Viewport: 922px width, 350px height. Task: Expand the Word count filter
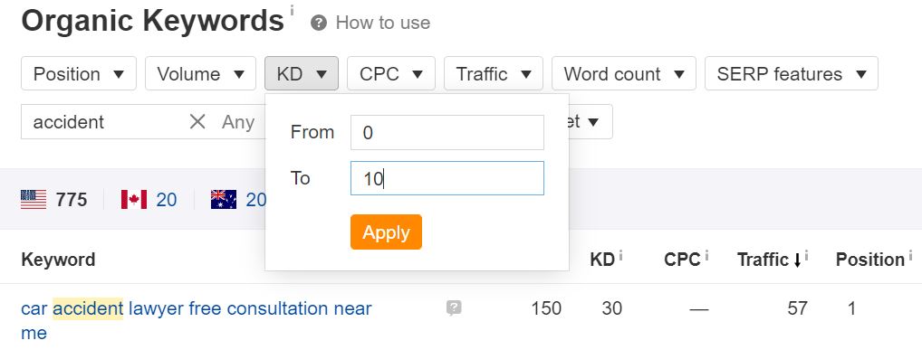tap(624, 73)
